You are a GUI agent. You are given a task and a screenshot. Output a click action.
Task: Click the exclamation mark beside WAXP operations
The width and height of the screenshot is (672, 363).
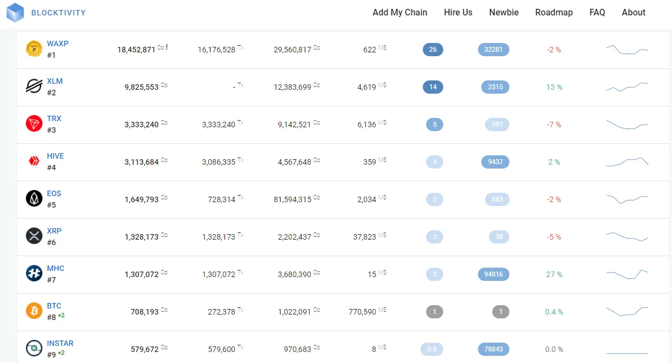tap(166, 47)
